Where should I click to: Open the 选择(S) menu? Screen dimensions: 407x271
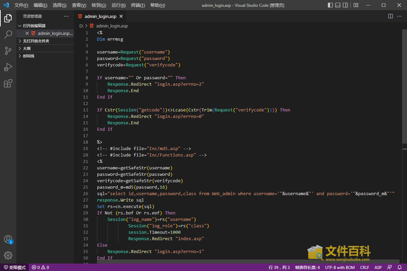pos(60,5)
